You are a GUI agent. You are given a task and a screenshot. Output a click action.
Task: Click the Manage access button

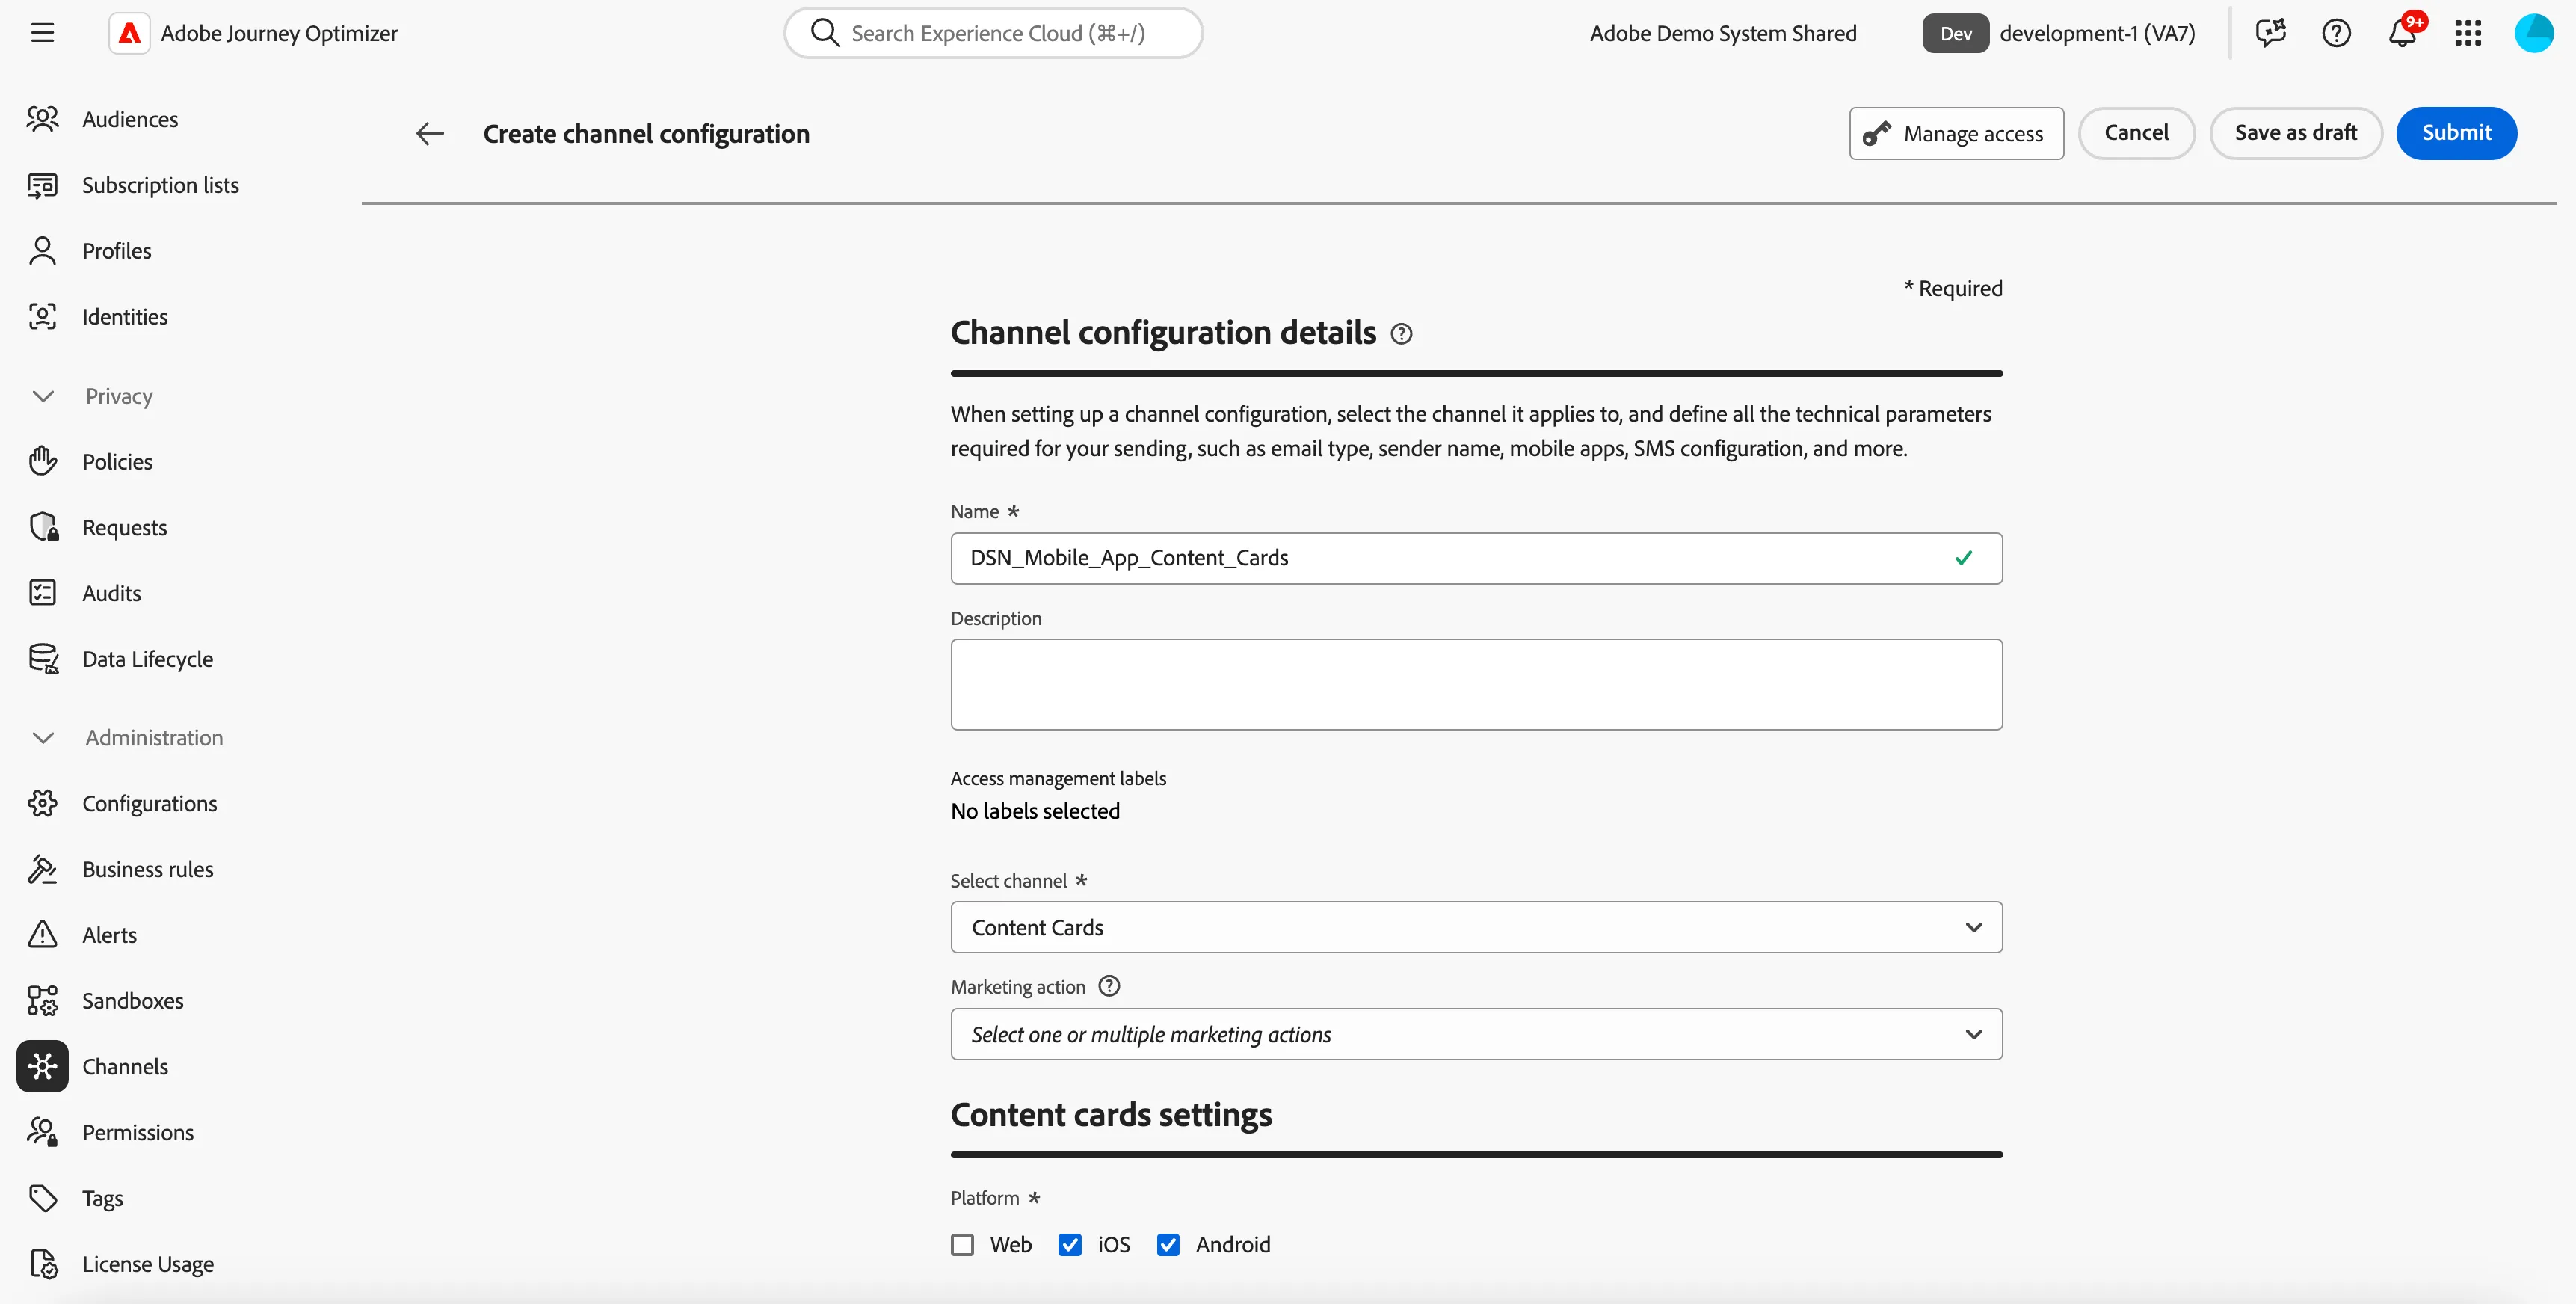[x=1956, y=133]
